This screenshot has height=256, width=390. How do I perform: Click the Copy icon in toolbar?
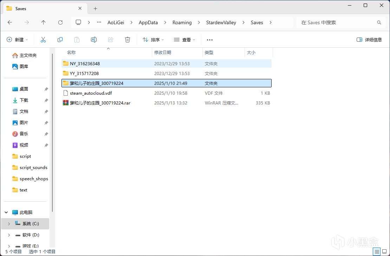point(60,40)
